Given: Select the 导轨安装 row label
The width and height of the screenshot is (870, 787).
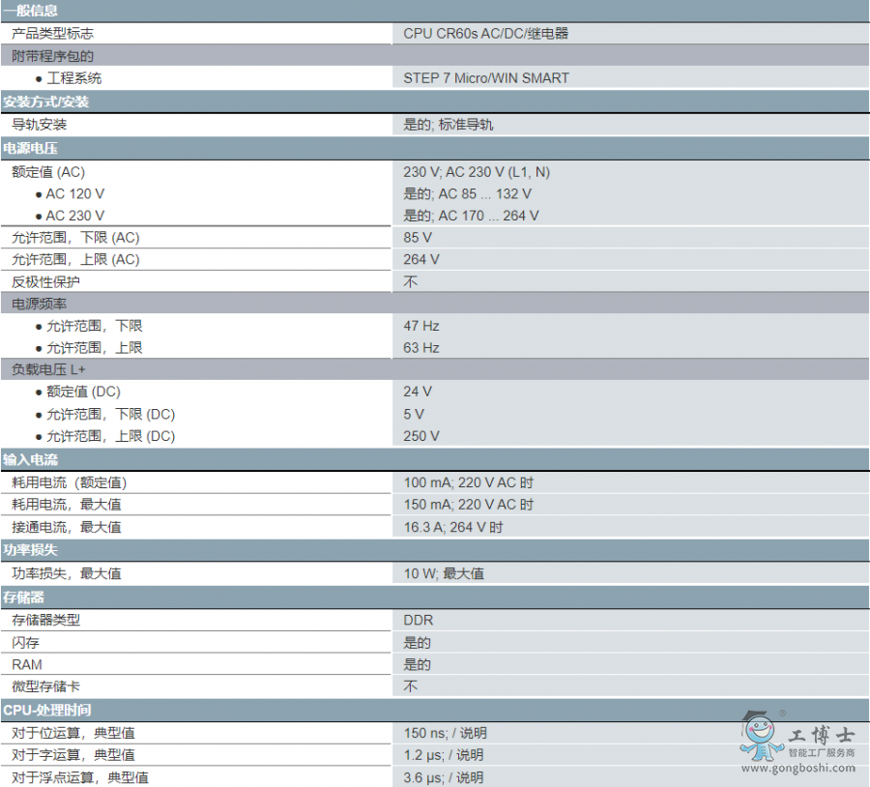Looking at the screenshot, I should tap(40, 125).
